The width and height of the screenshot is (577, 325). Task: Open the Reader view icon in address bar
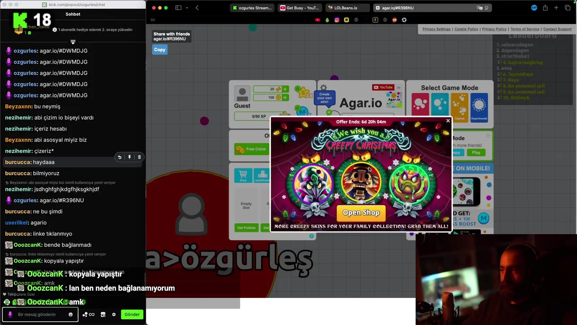coord(486,8)
